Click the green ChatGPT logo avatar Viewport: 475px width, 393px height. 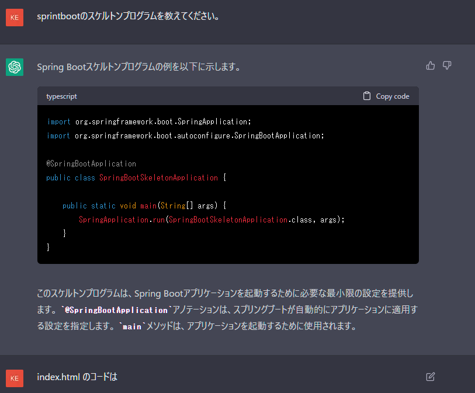point(15,67)
